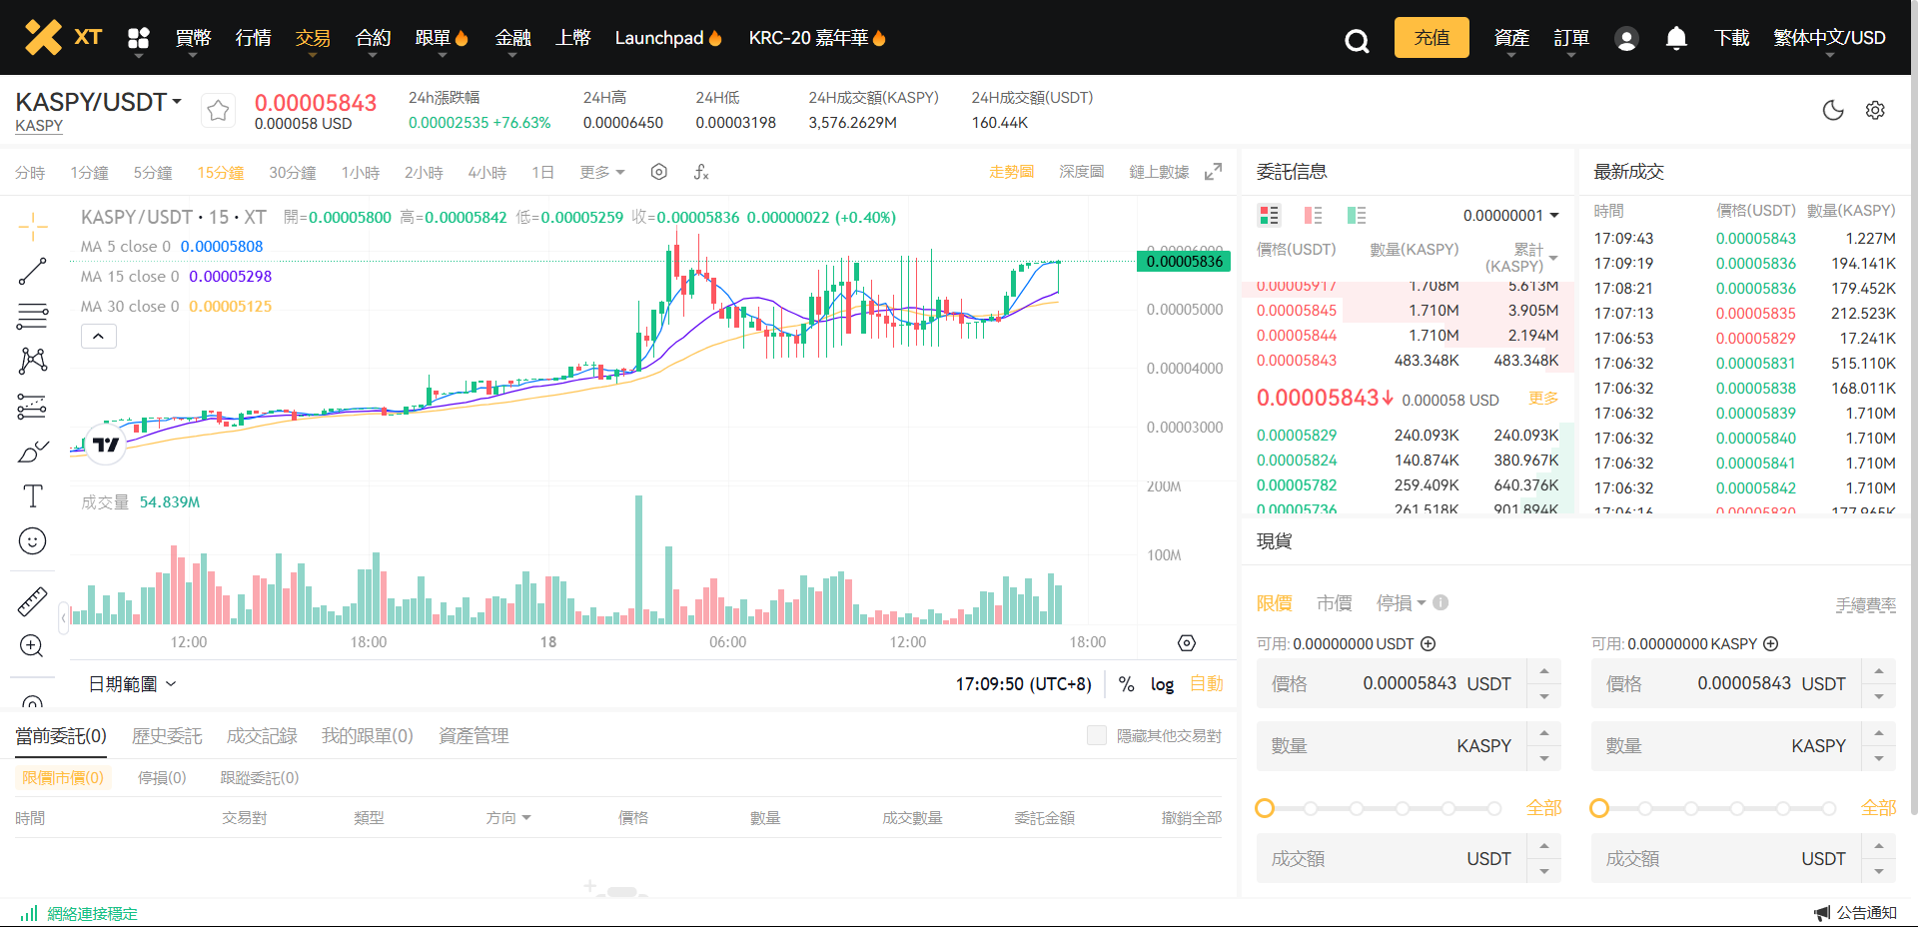Open the search magnifier icon
The image size is (1918, 927).
pyautogui.click(x=1357, y=40)
